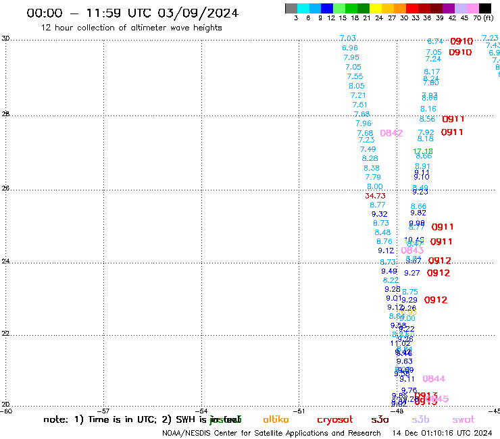The image size is (500, 439).
Task: Click the wave height 8.17
Action: pos(432,72)
